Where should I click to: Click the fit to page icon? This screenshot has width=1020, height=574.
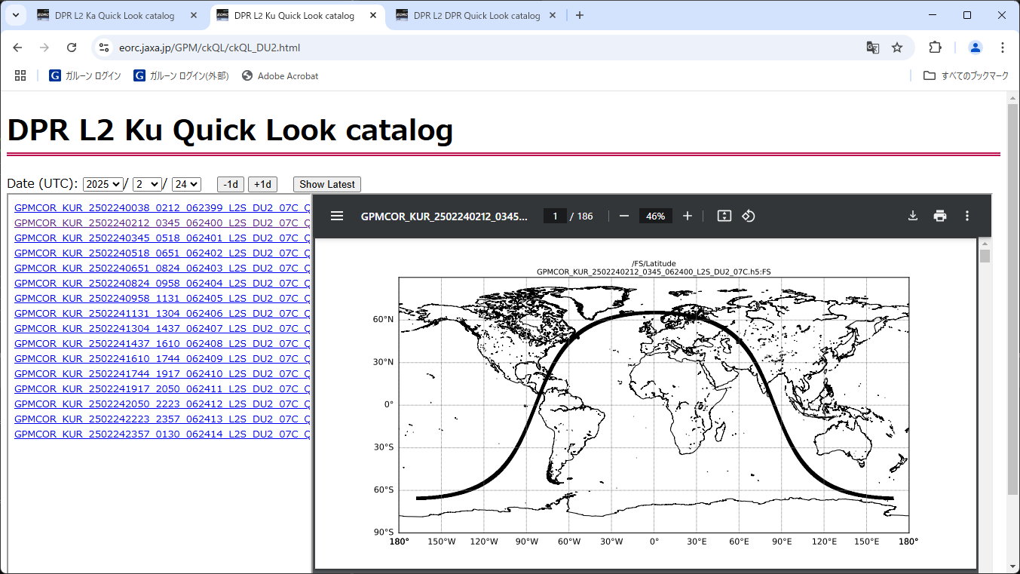(724, 216)
